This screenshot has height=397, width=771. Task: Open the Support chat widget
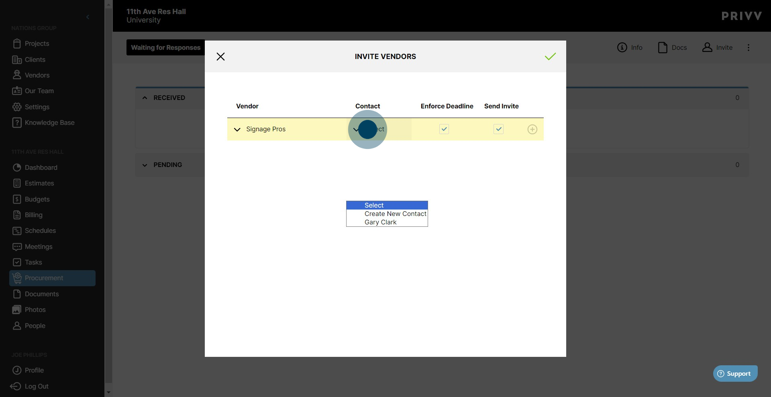coord(735,373)
